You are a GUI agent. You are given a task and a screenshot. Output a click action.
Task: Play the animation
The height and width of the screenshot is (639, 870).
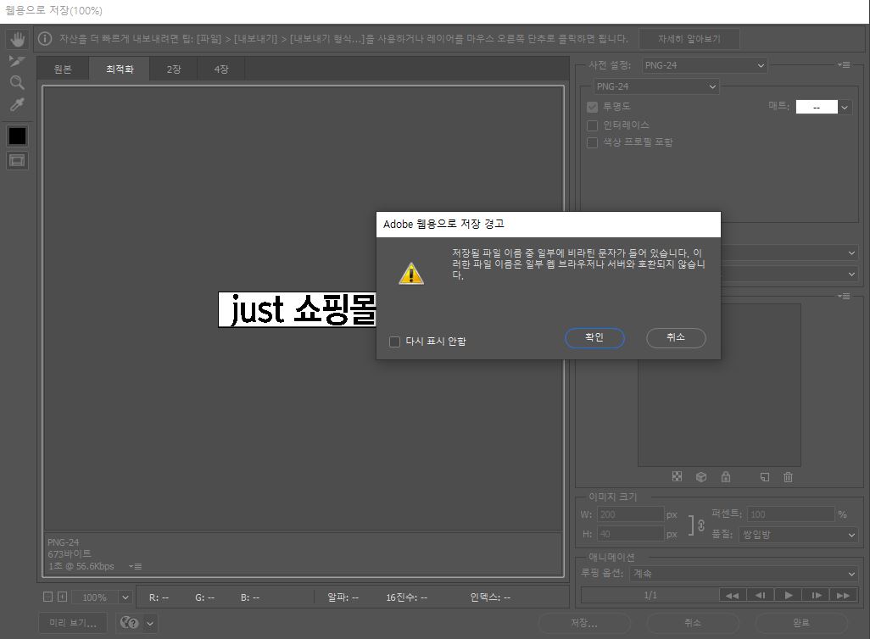click(x=789, y=595)
